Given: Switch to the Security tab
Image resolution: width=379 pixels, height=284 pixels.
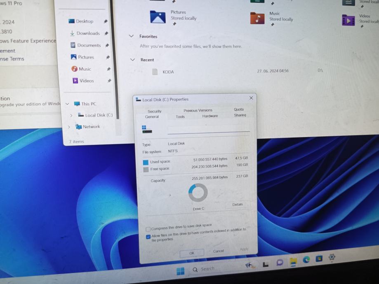Looking at the screenshot, I should coord(155,111).
